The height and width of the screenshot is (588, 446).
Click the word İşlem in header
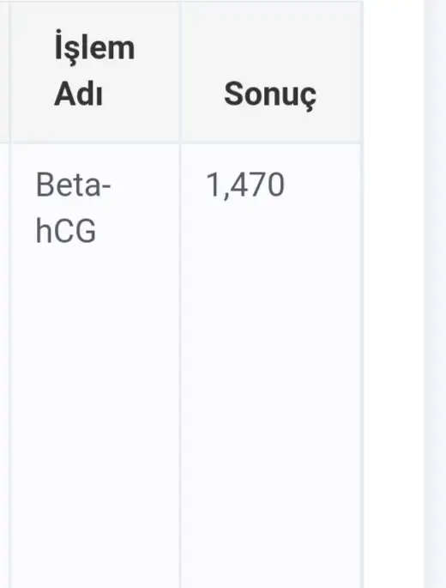[95, 48]
